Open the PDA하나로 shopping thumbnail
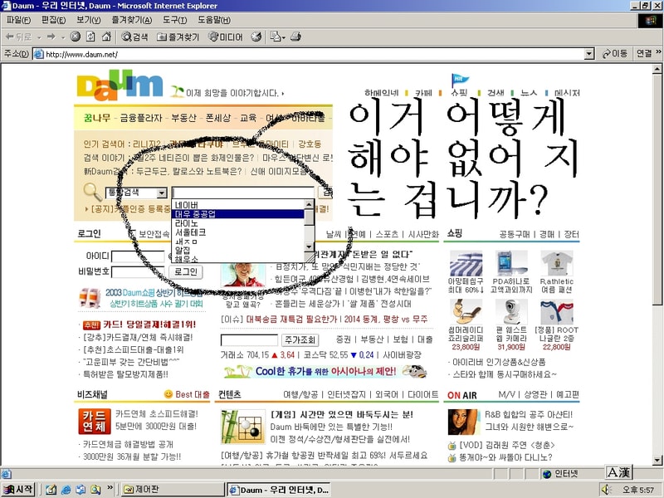The width and height of the screenshot is (664, 498). (511, 263)
